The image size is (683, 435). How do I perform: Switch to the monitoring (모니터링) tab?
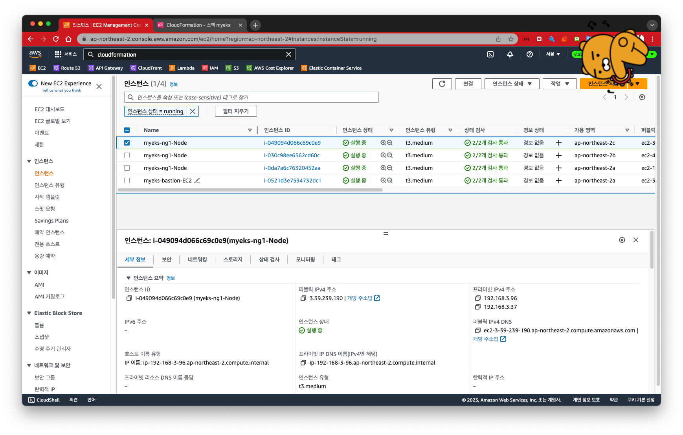point(305,260)
